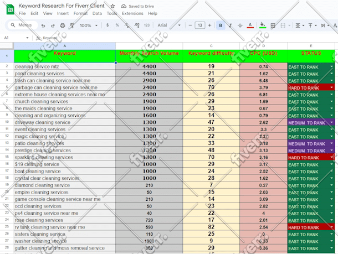Click the merge cells icon
Image resolution: width=338 pixels, height=254 pixels.
point(283,25)
